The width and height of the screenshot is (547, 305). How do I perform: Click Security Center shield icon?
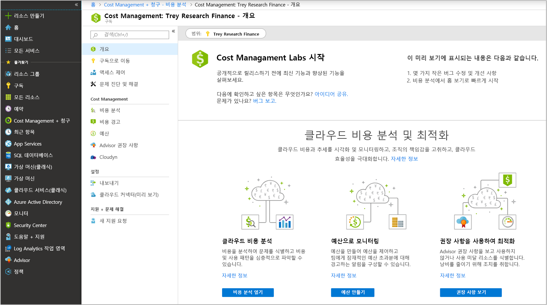pos(8,225)
